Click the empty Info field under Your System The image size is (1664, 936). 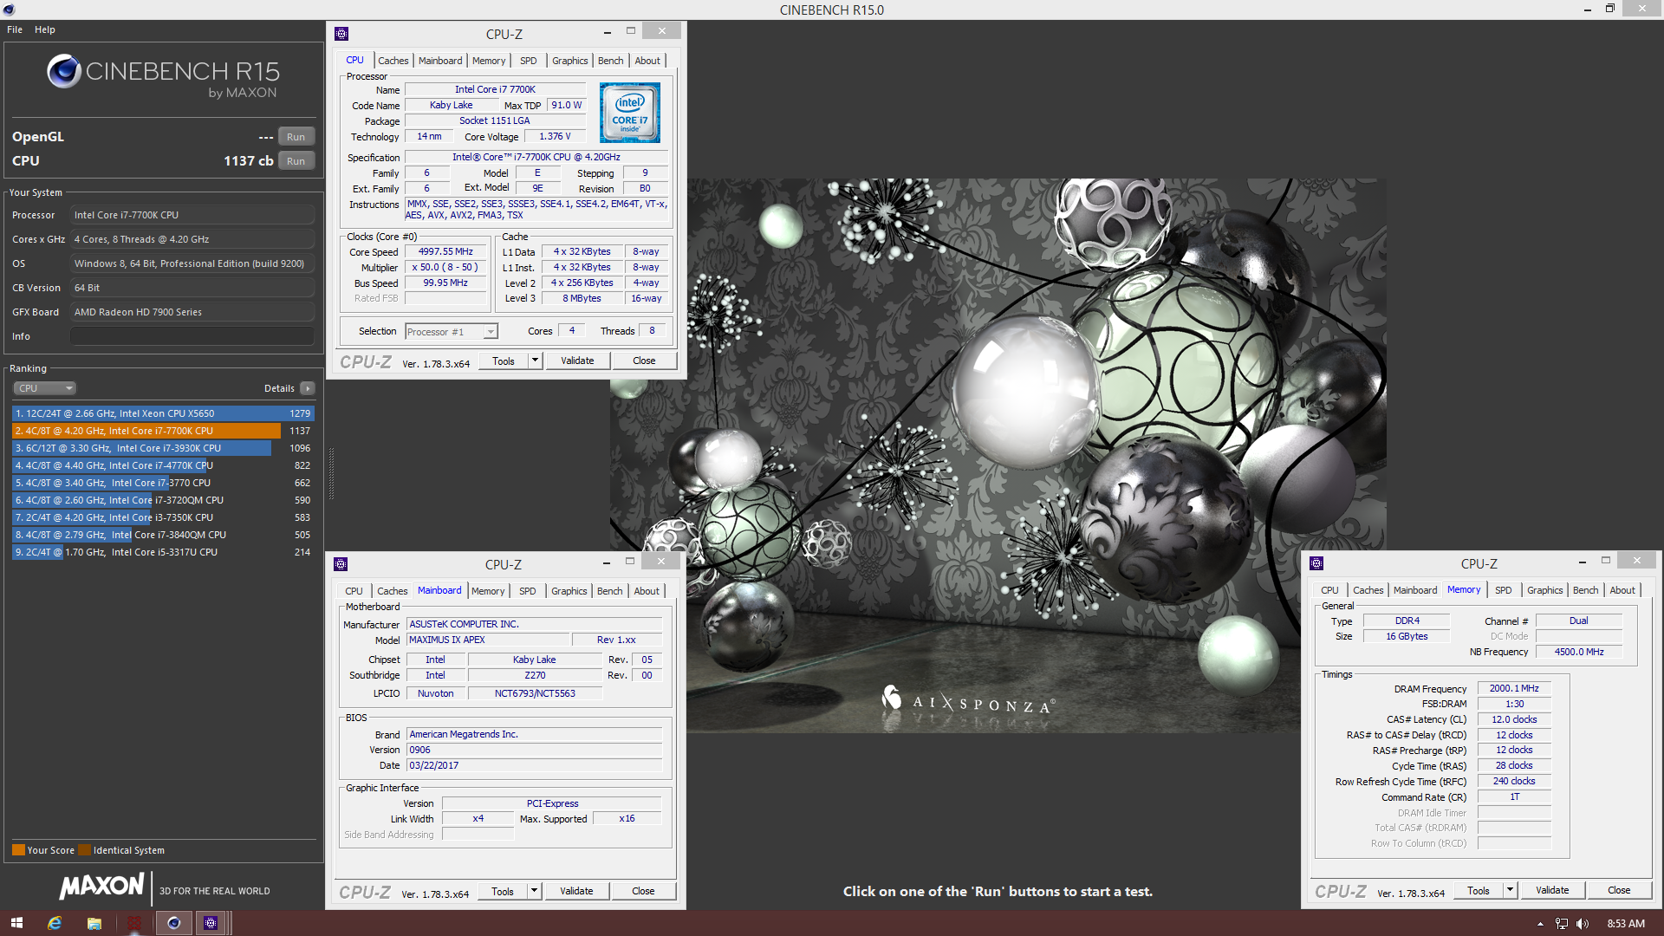[192, 336]
